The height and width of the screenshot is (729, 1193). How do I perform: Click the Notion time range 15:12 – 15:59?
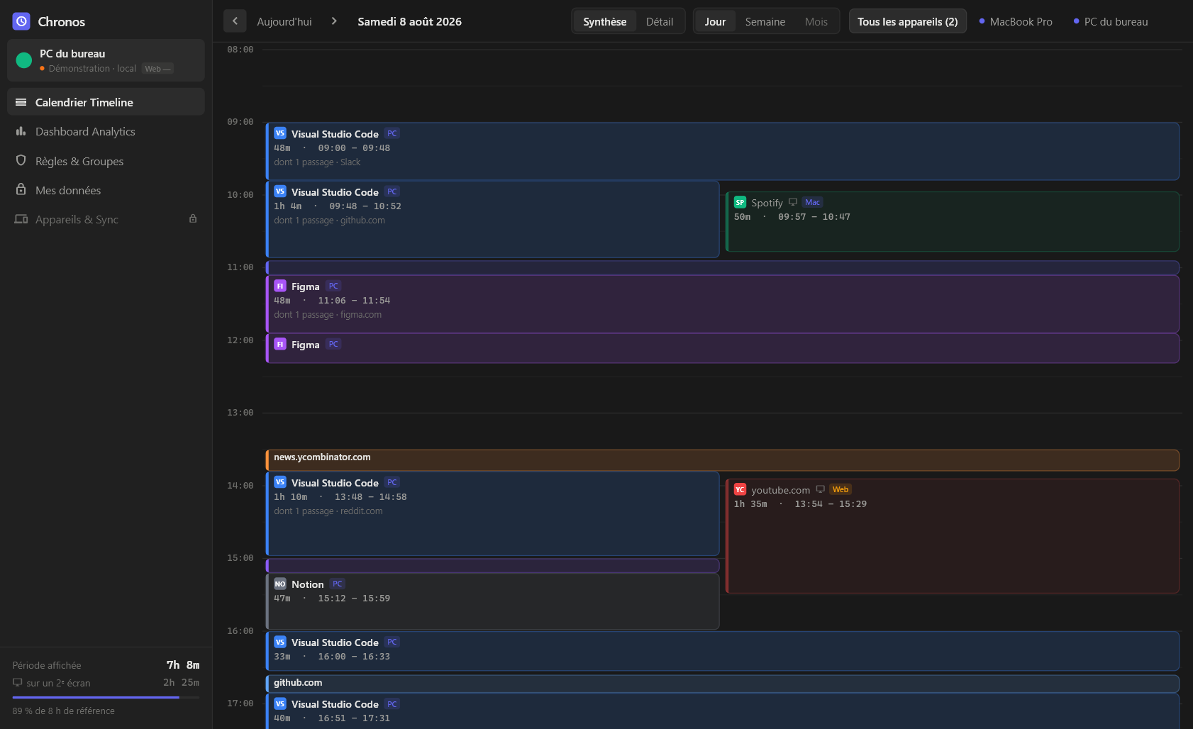(x=354, y=599)
